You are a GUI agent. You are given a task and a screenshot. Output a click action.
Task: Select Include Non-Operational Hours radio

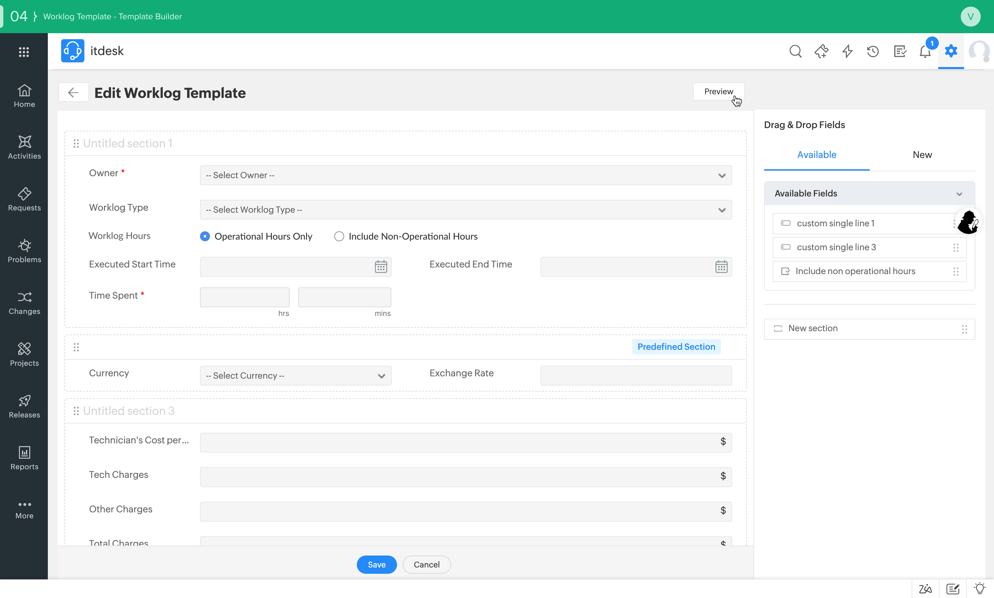[x=339, y=236]
